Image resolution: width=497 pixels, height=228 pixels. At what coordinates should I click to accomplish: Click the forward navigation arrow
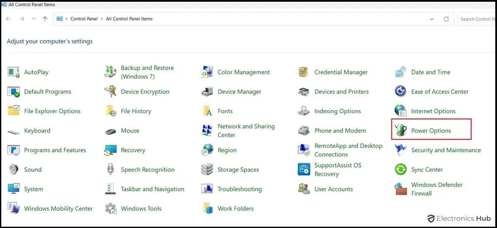pyautogui.click(x=22, y=19)
